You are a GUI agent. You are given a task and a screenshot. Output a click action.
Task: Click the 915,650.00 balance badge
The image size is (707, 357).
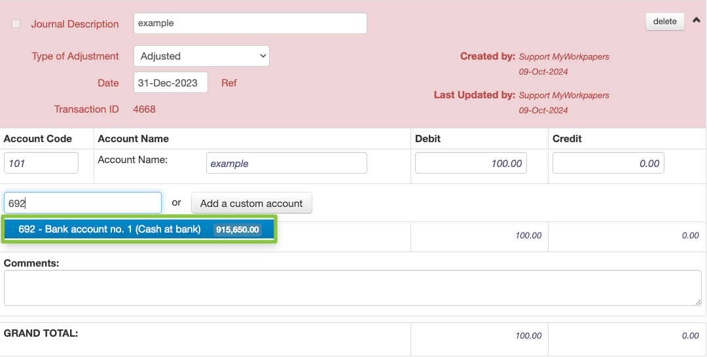pyautogui.click(x=237, y=229)
